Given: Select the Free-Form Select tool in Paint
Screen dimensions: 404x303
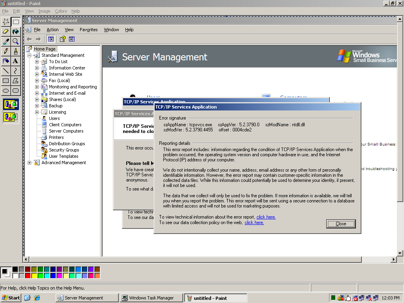Looking at the screenshot, I should (x=6, y=22).
